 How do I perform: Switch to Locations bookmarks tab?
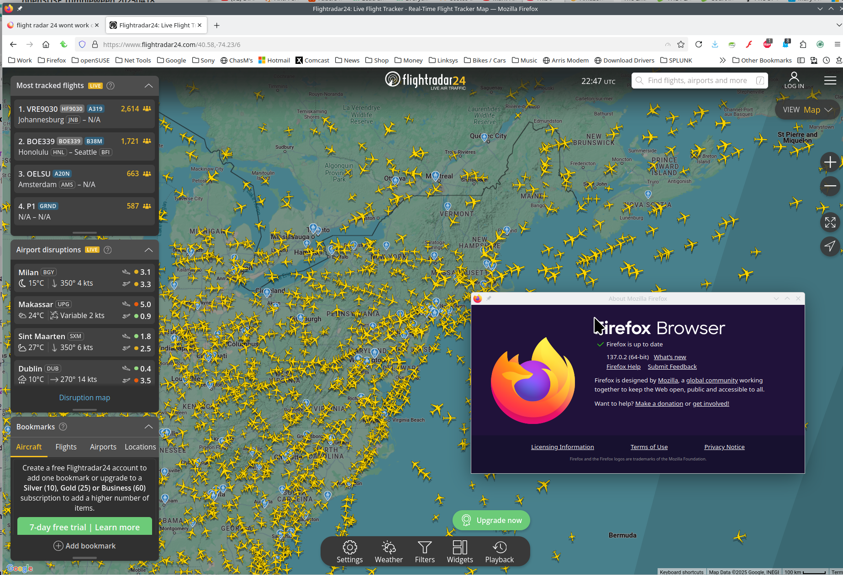[140, 447]
